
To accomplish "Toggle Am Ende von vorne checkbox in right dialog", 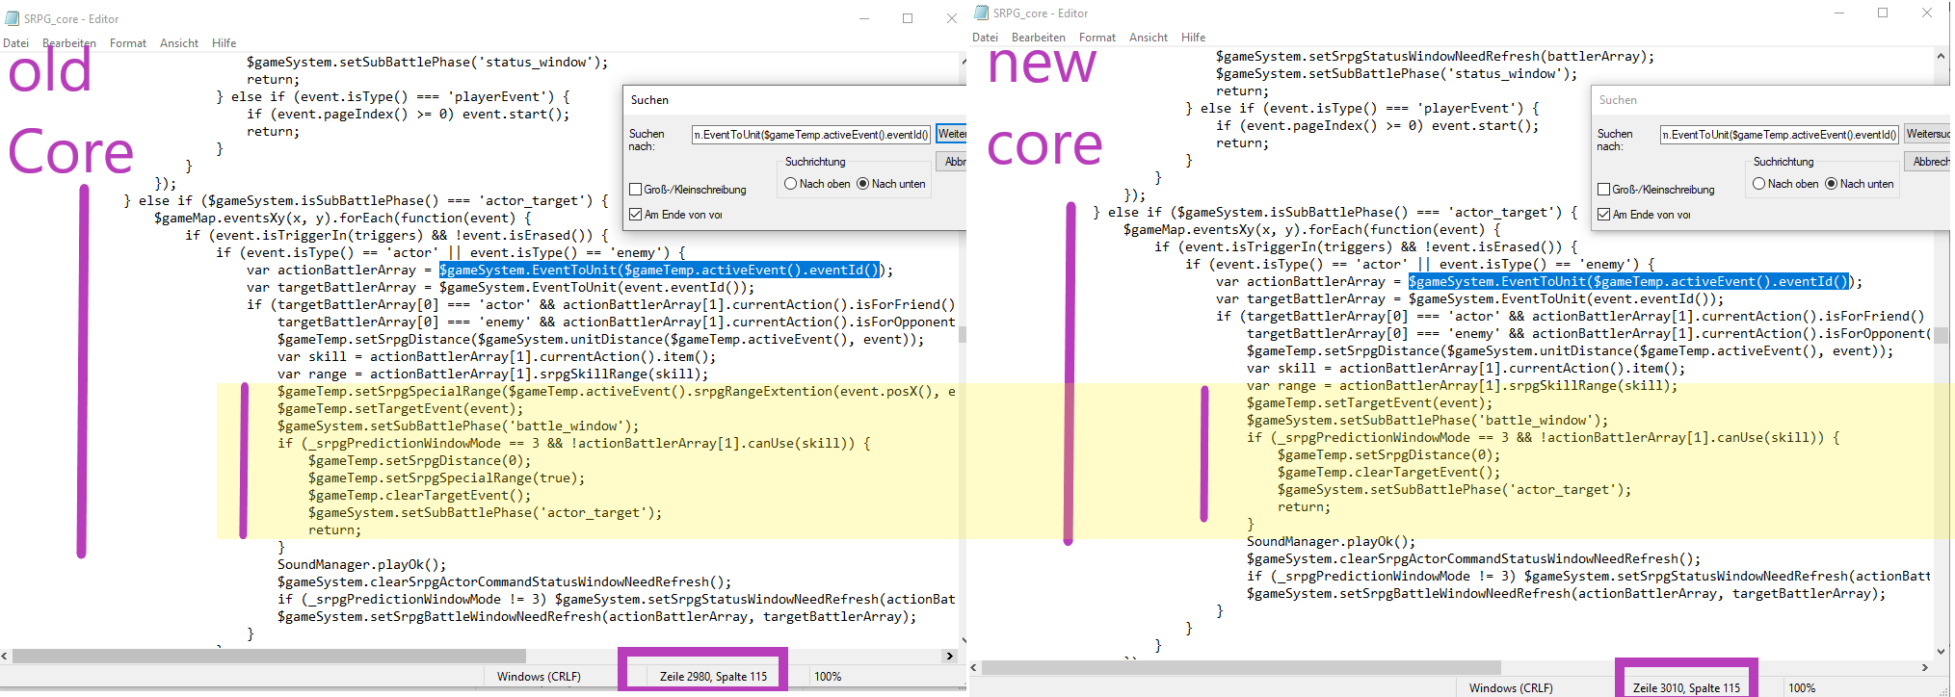I will pos(1604,215).
